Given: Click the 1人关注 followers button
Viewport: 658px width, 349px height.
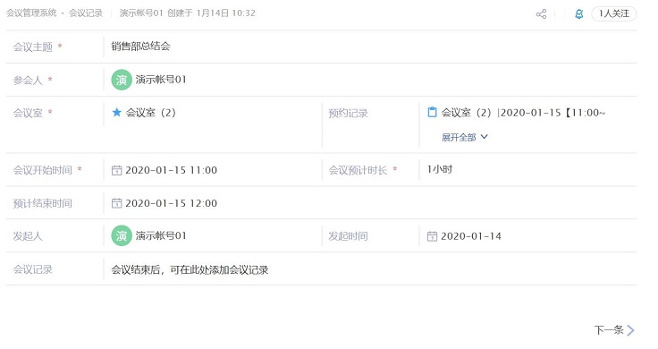Looking at the screenshot, I should [613, 13].
